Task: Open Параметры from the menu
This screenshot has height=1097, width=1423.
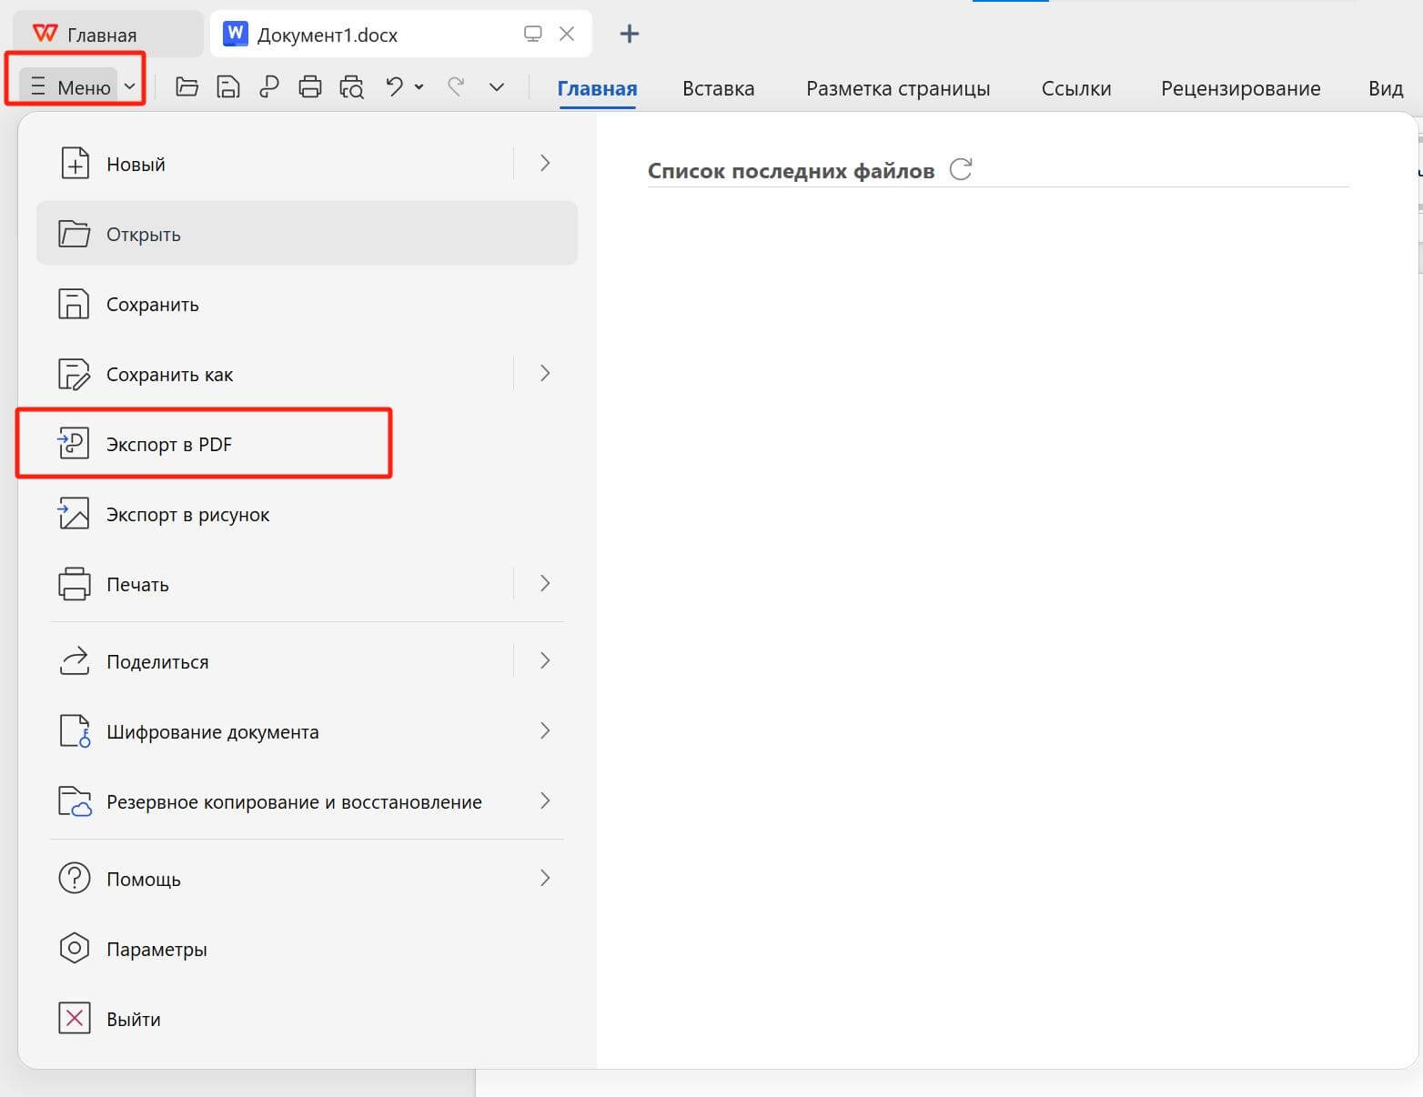Action: point(156,949)
